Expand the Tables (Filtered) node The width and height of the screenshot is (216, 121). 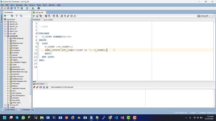click(8, 39)
